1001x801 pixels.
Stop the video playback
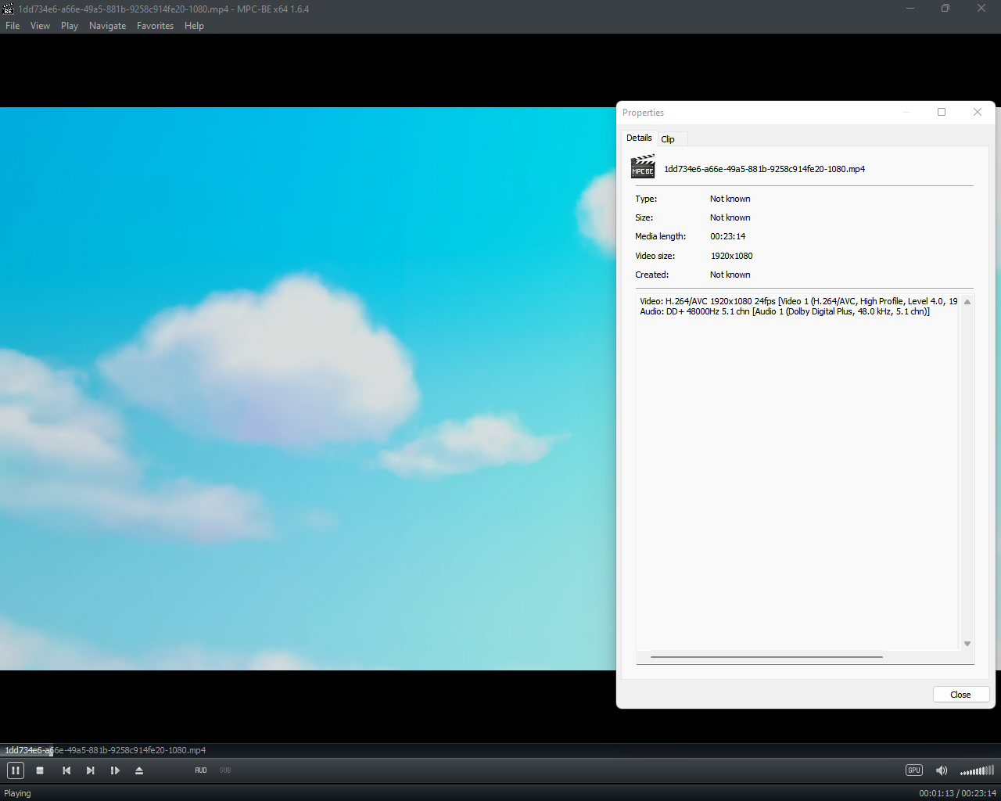tap(40, 770)
